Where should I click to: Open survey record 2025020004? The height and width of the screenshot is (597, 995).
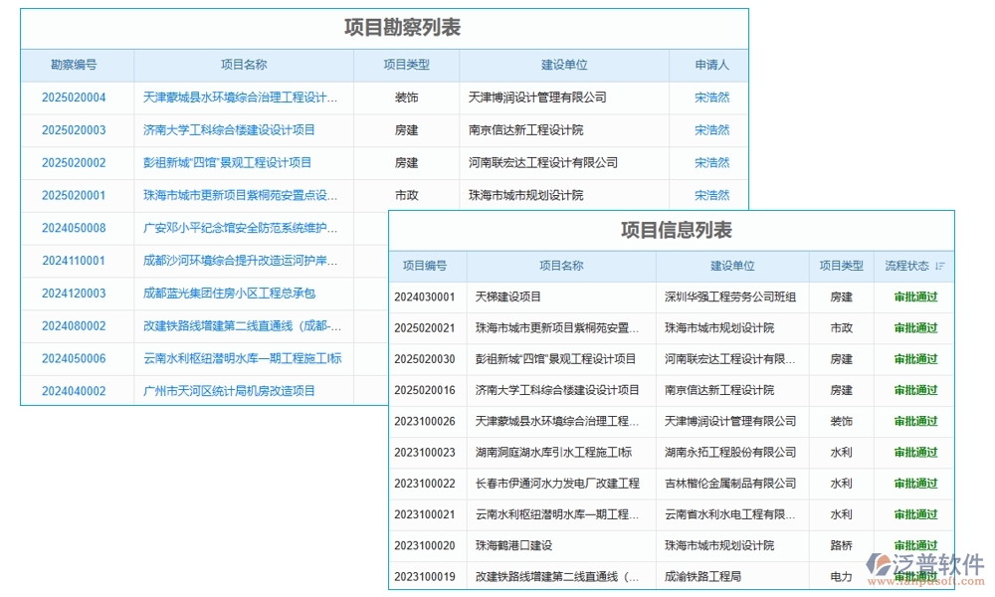click(x=77, y=98)
